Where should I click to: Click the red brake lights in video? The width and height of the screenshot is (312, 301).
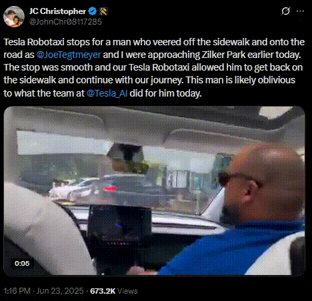(x=109, y=189)
